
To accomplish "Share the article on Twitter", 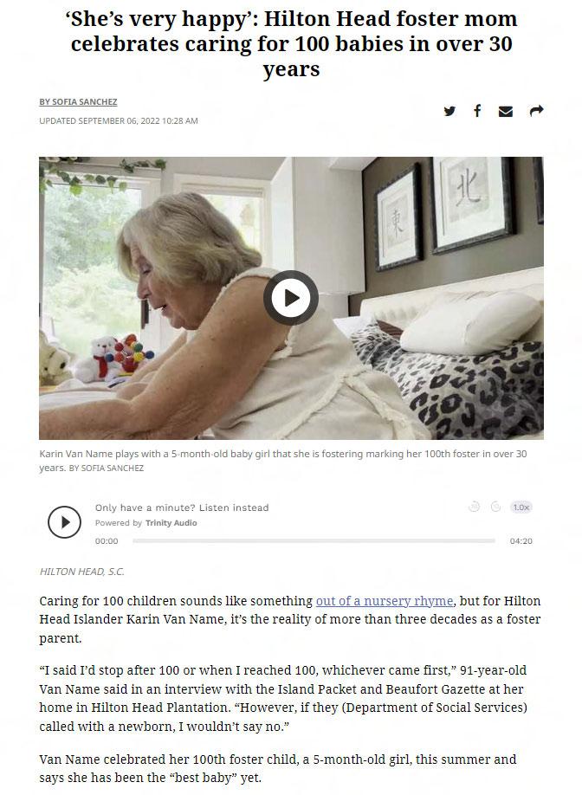I will (x=449, y=111).
